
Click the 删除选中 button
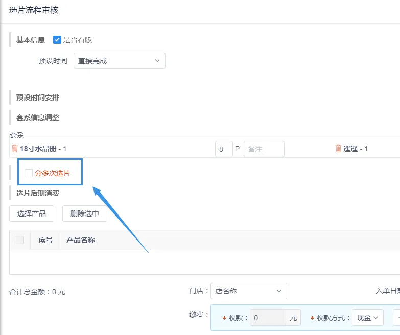pos(85,213)
